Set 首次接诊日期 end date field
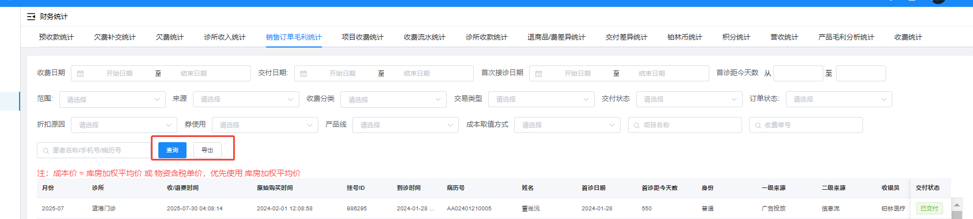 [652, 74]
